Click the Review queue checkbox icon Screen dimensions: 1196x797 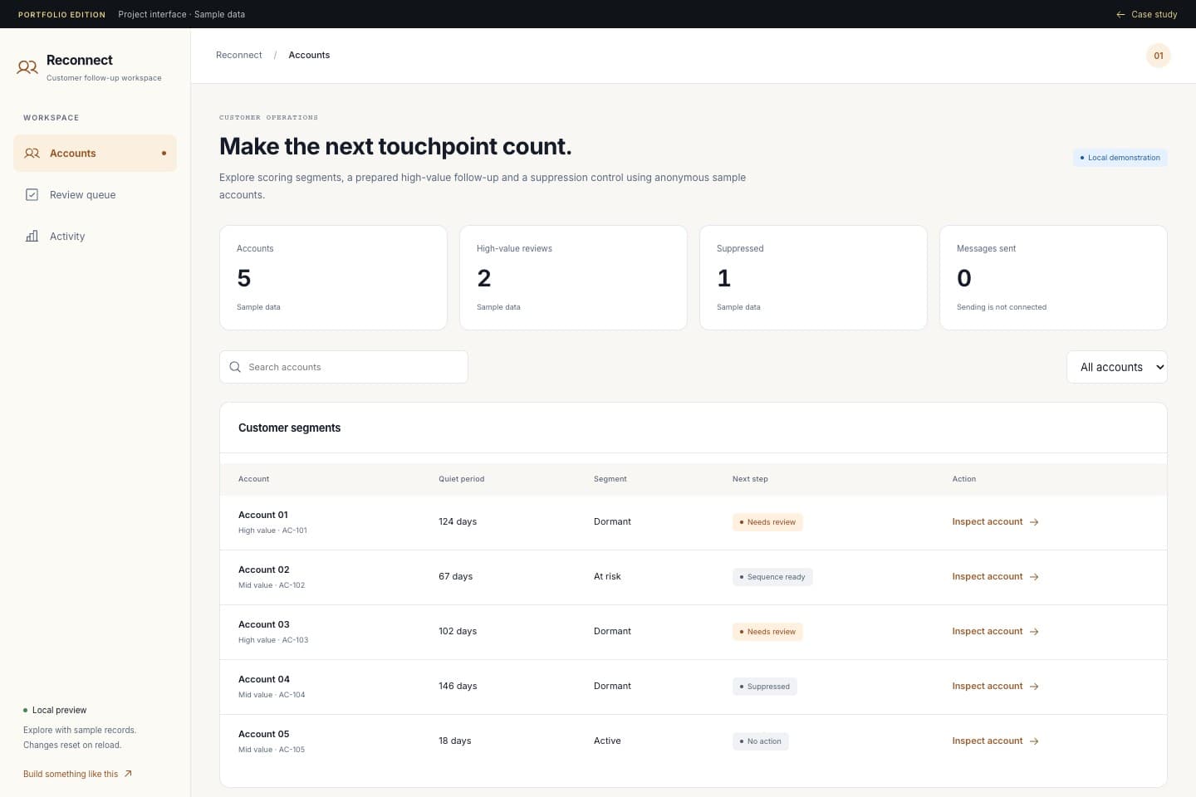click(x=32, y=195)
